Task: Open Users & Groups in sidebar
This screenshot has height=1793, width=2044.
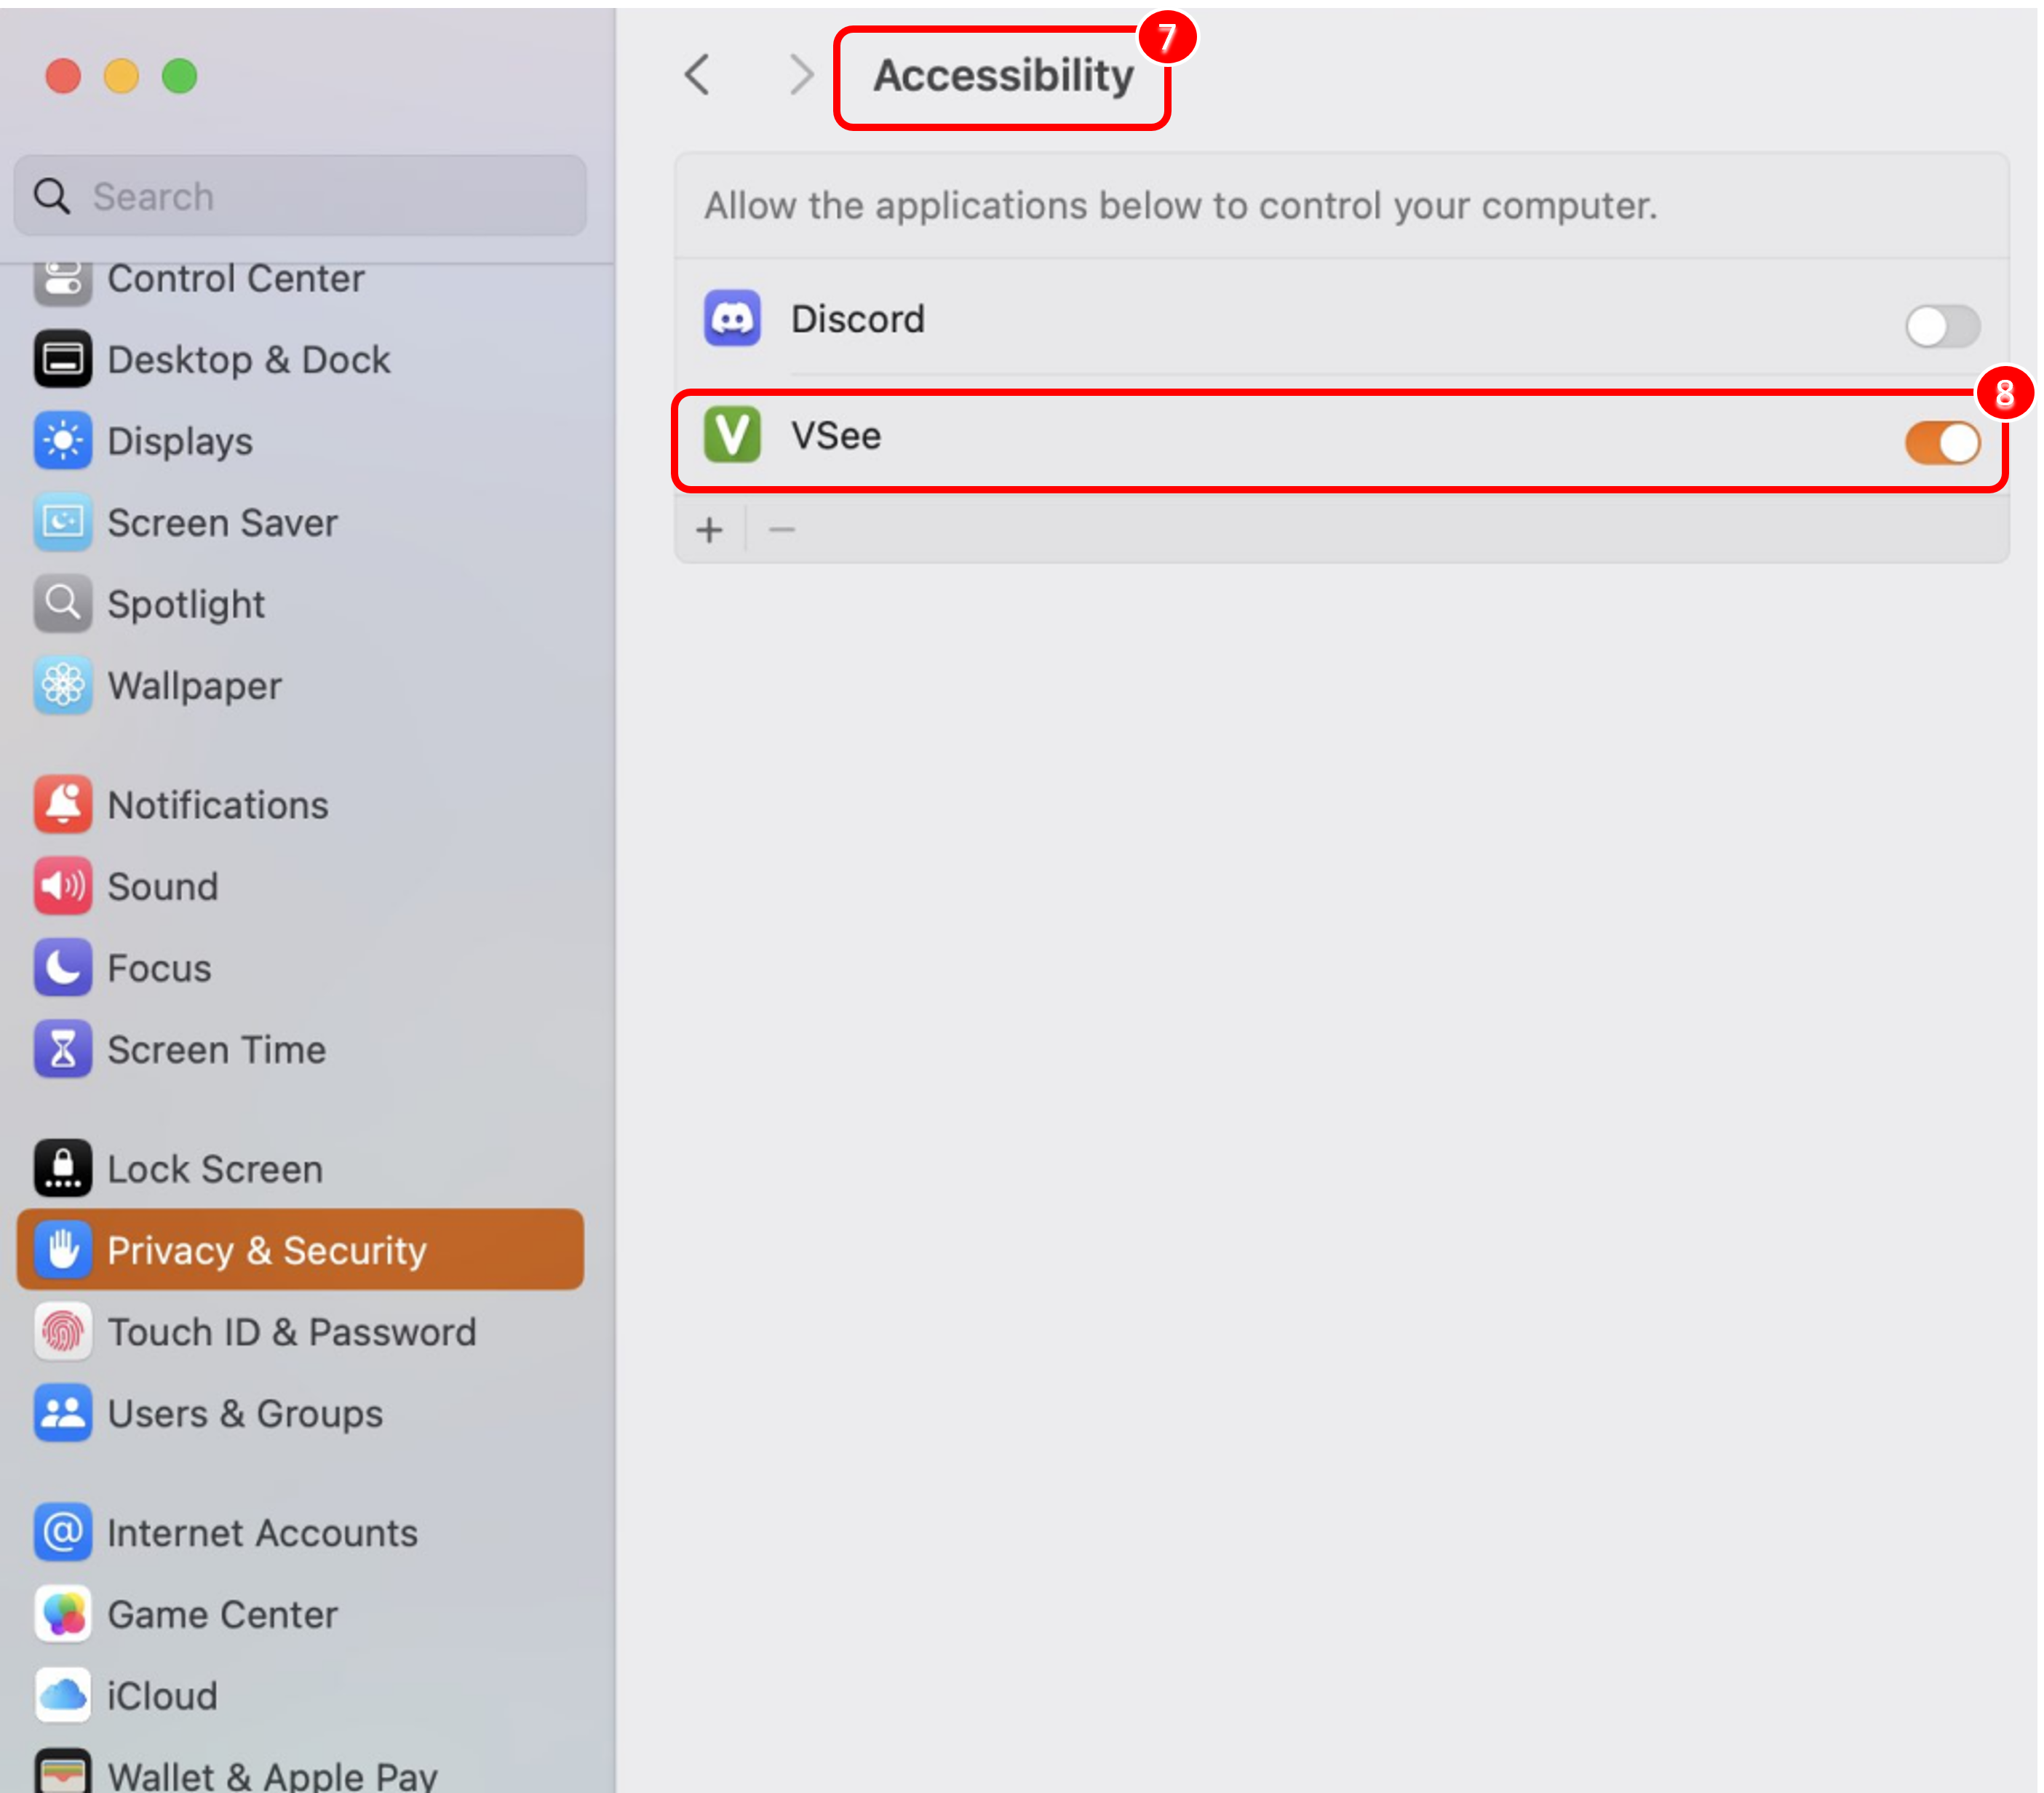Action: click(244, 1414)
